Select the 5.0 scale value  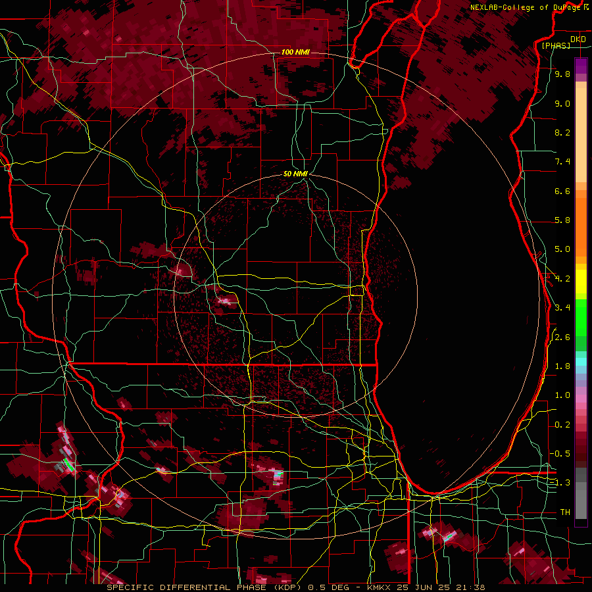562,249
